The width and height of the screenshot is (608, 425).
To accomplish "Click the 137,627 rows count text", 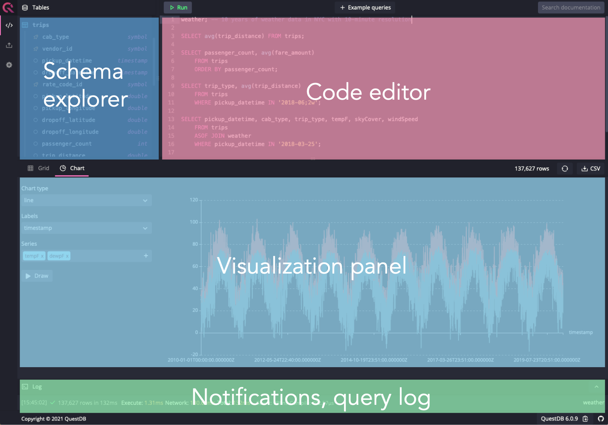I will click(x=532, y=169).
